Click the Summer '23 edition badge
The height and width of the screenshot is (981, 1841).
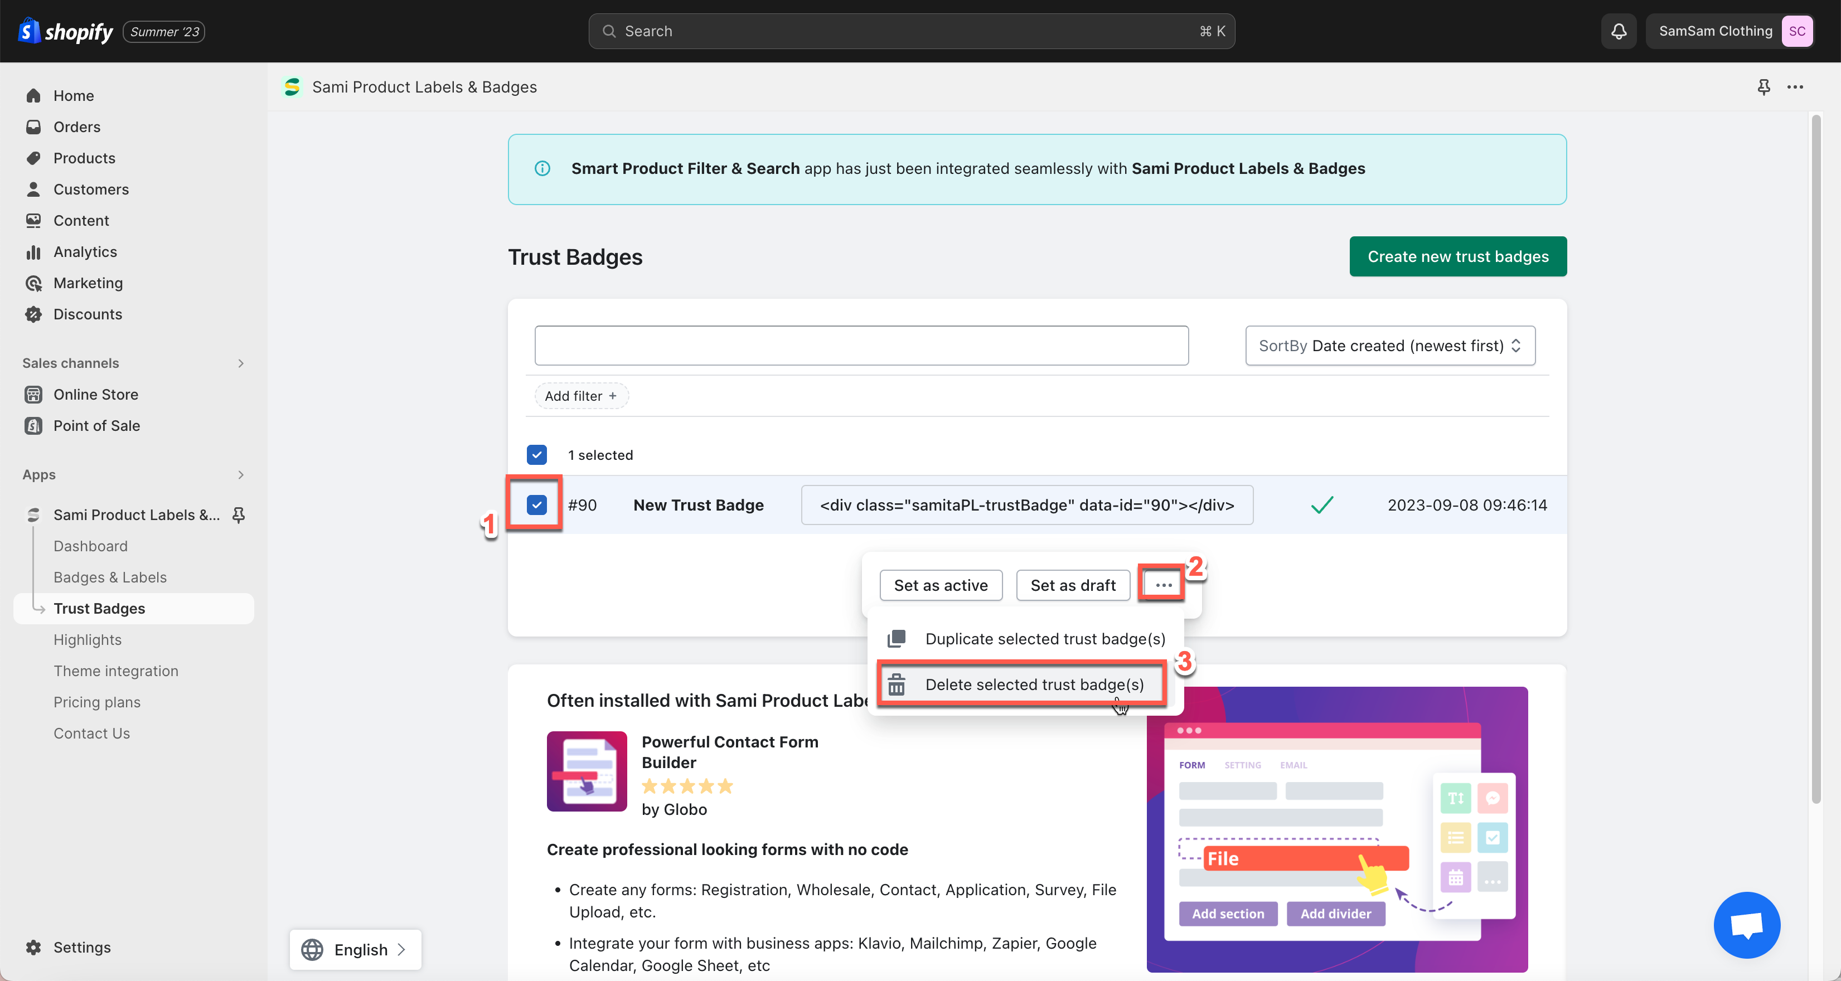pyautogui.click(x=164, y=31)
